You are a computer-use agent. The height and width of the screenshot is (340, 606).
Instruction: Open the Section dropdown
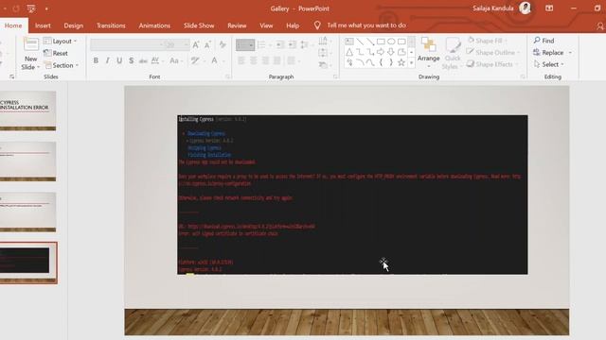pyautogui.click(x=62, y=65)
